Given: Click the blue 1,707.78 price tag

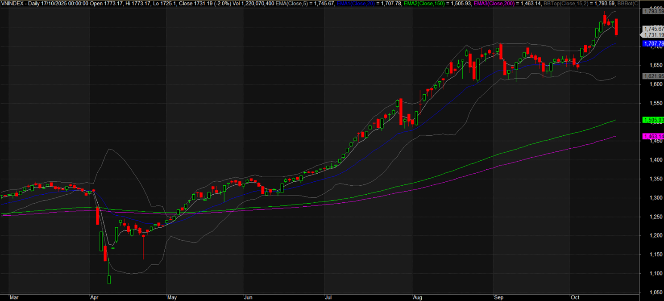Looking at the screenshot, I should pyautogui.click(x=652, y=43).
